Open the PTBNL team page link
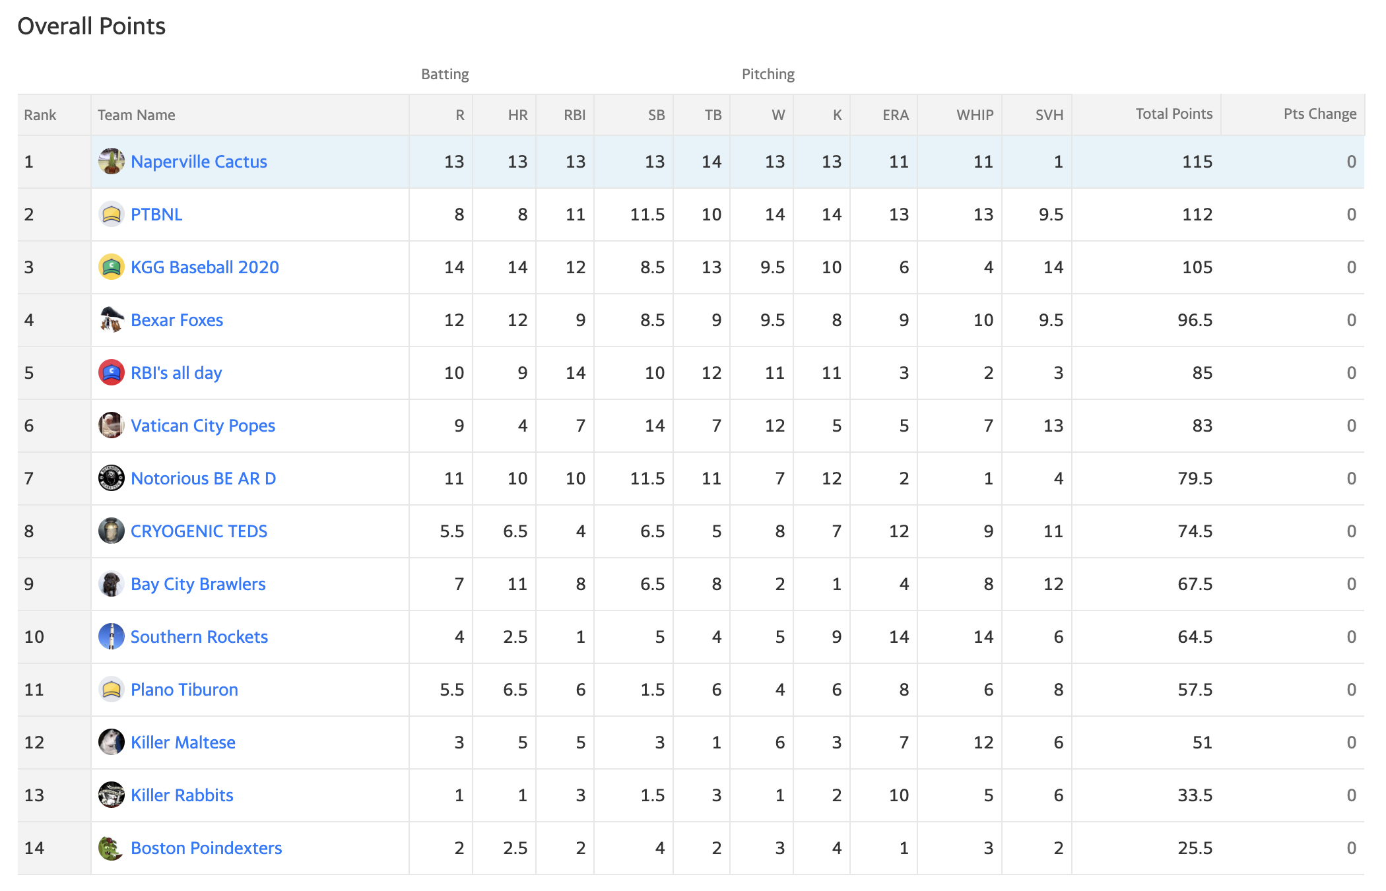Screen dimensions: 1386x891 click(x=156, y=214)
